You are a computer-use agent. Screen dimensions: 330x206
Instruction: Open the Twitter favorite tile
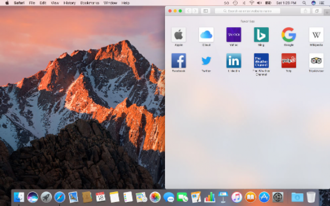tap(206, 61)
